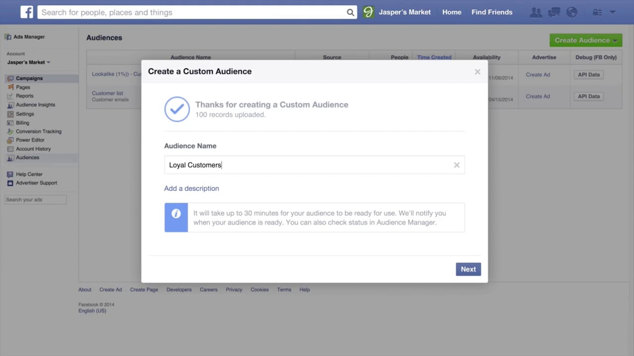Open Billing in the sidebar
The height and width of the screenshot is (356, 634).
pyautogui.click(x=23, y=123)
